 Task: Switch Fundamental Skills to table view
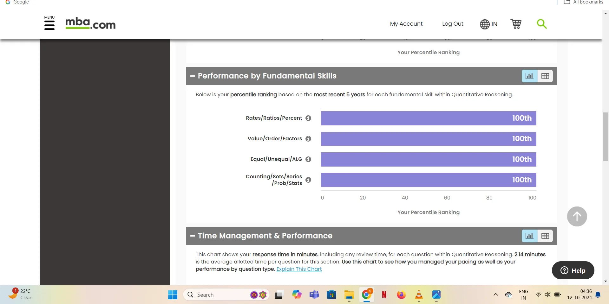[x=545, y=76]
